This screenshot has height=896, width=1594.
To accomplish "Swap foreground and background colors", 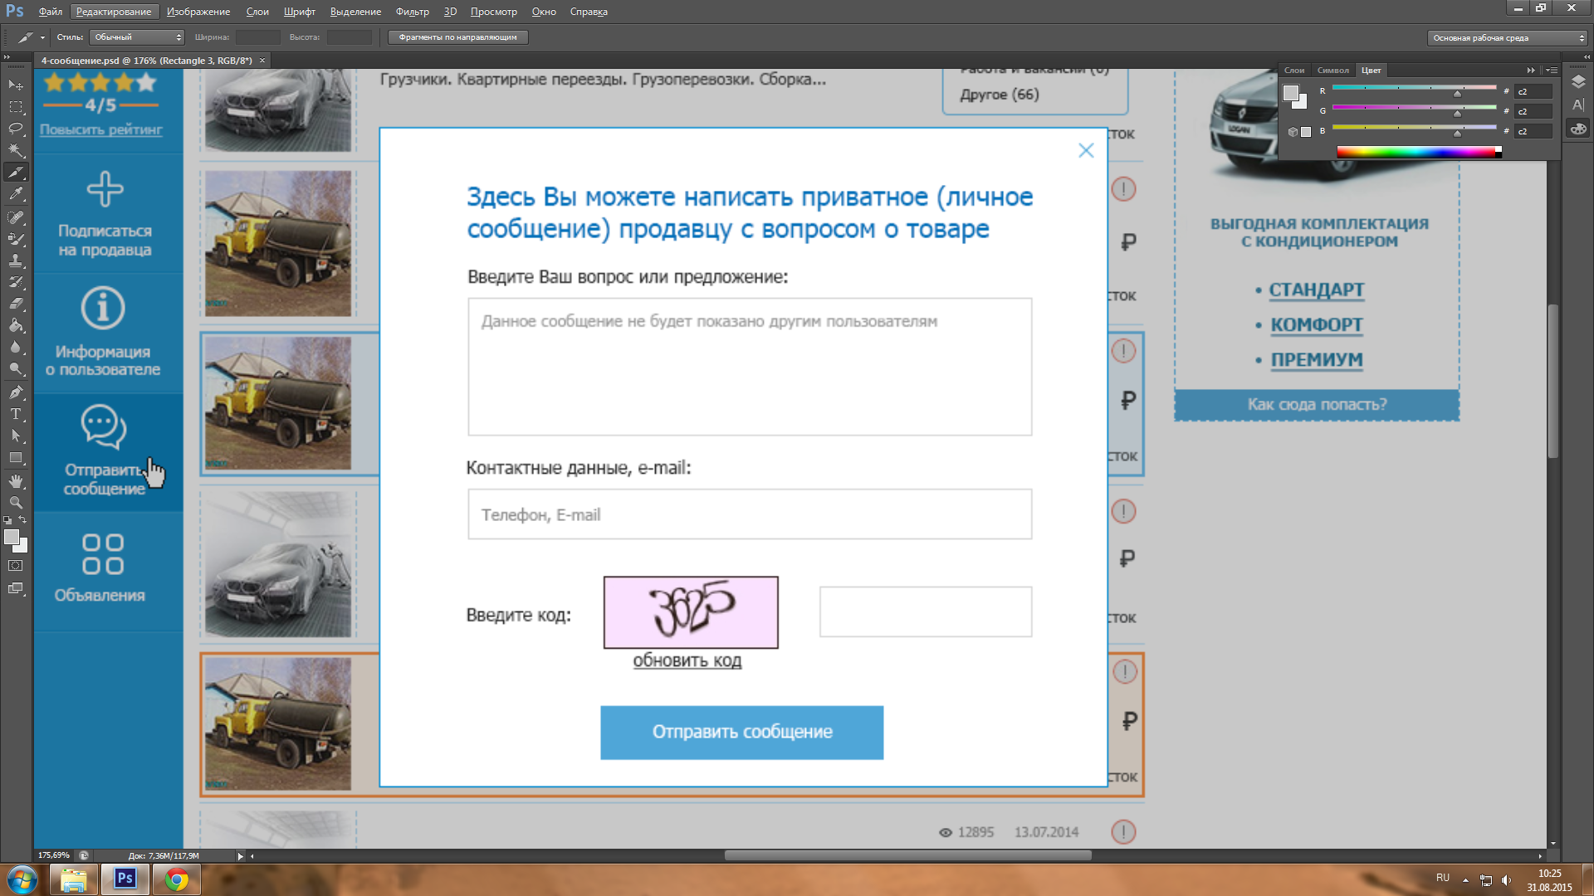I will (23, 520).
